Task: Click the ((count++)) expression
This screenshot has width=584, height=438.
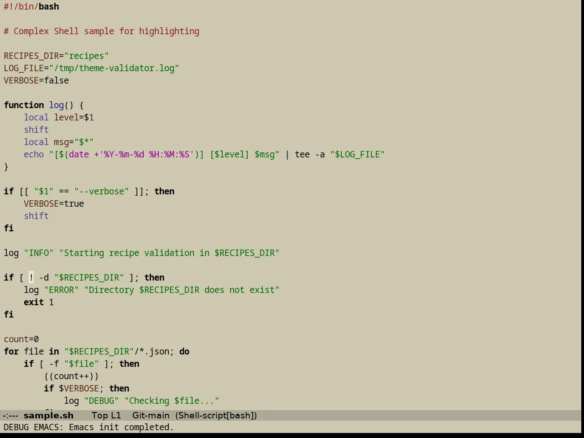Action: (71, 376)
